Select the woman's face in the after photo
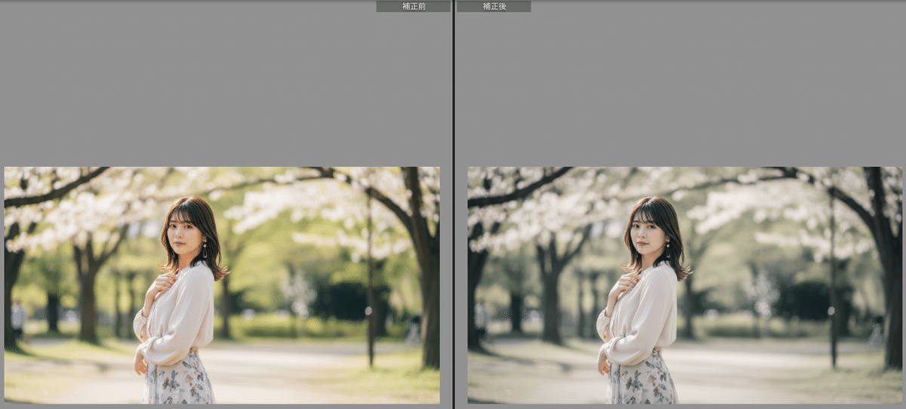906x409 pixels. (x=648, y=234)
